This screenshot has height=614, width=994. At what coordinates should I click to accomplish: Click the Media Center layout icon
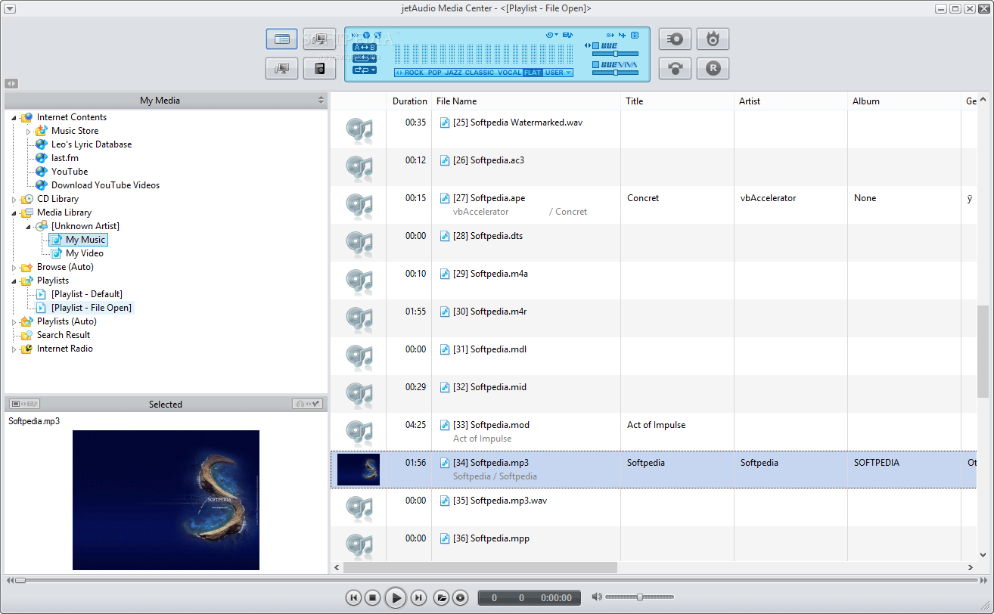[x=281, y=39]
